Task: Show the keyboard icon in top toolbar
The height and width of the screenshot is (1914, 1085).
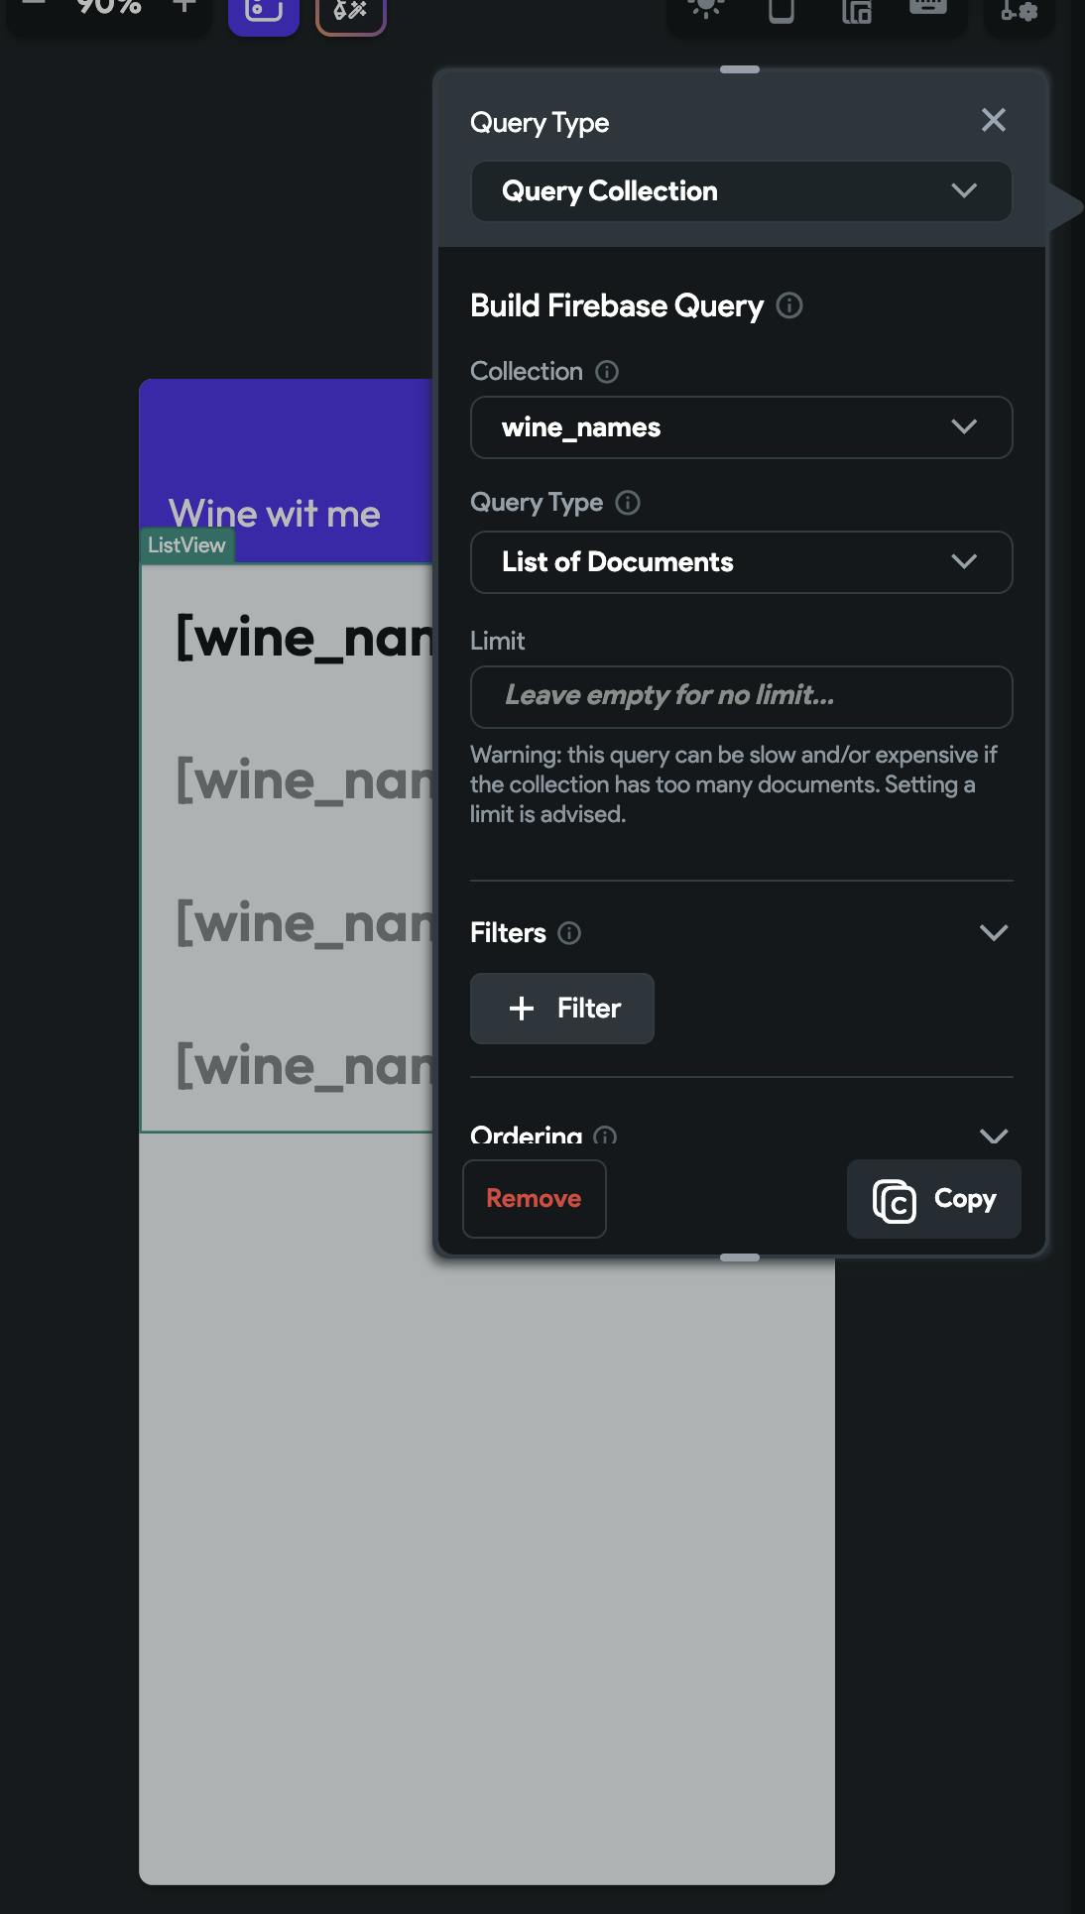Action: click(x=927, y=8)
